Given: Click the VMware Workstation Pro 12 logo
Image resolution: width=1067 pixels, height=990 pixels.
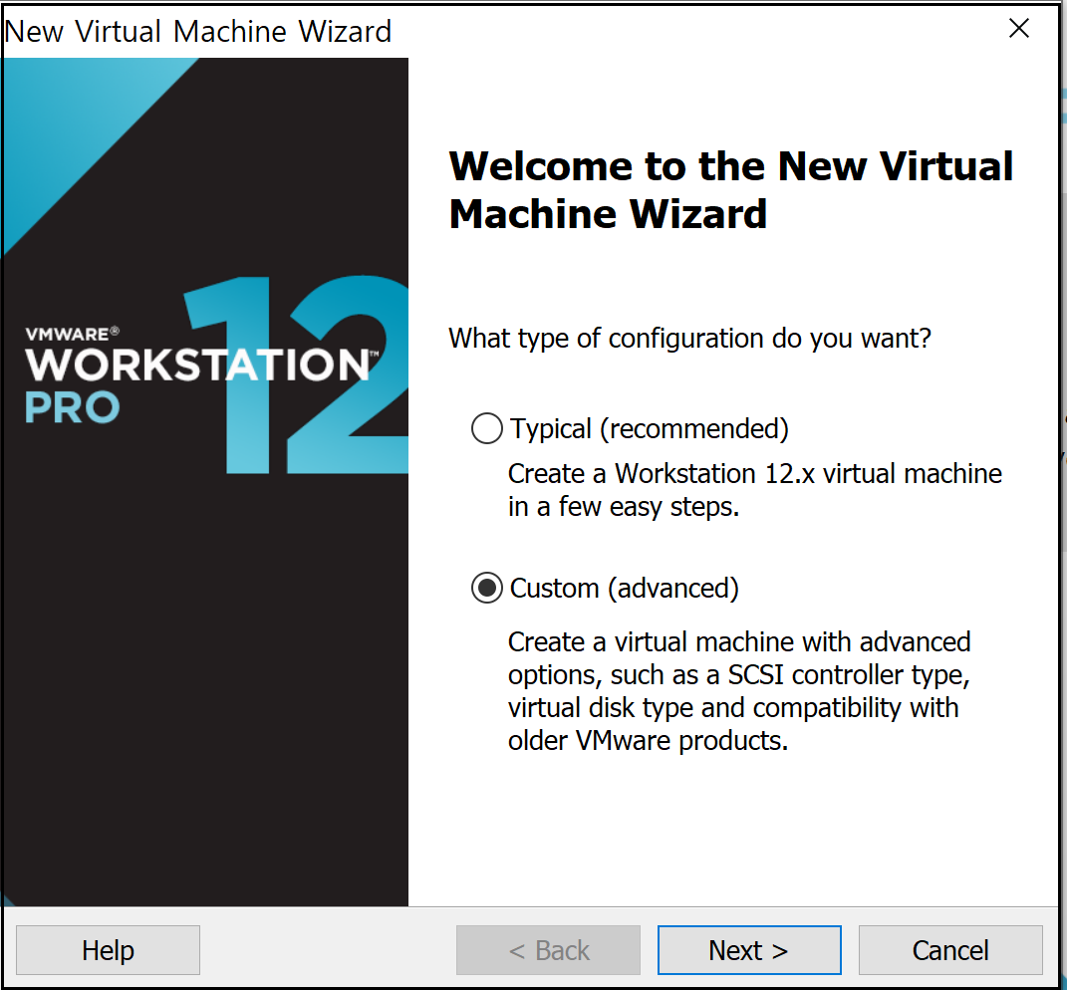Looking at the screenshot, I should pos(216,374).
